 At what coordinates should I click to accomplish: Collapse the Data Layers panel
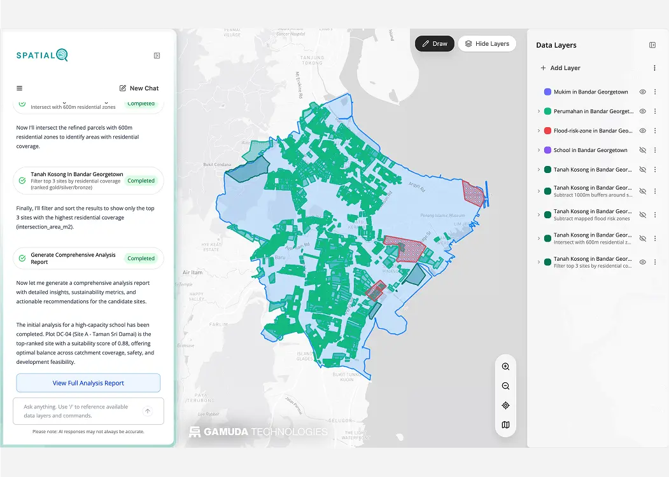pos(652,45)
